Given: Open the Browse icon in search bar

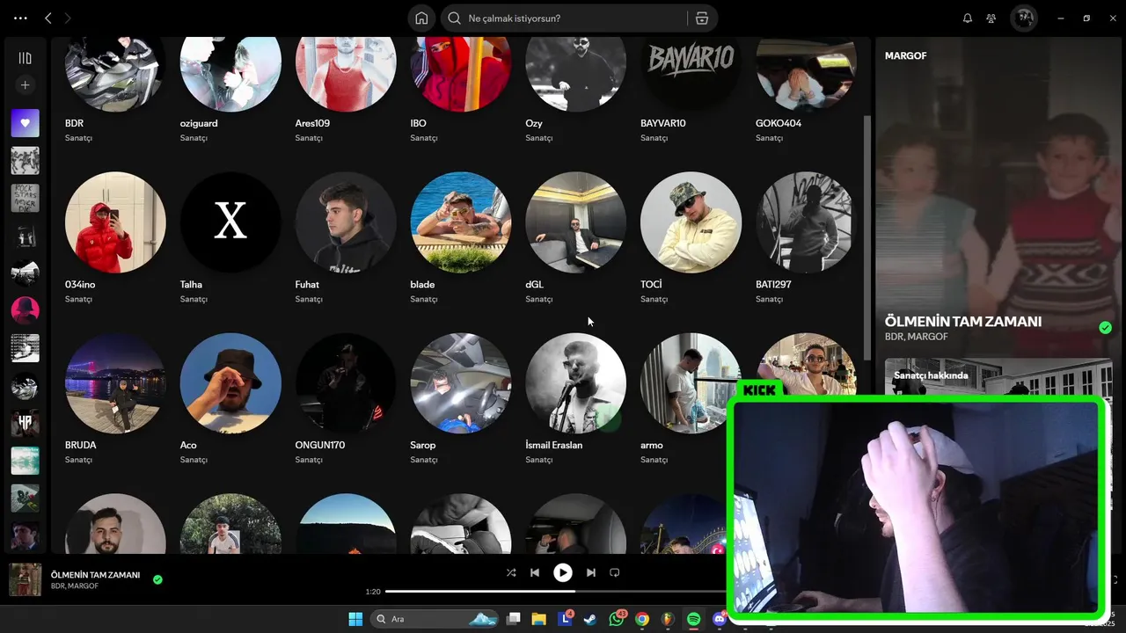Looking at the screenshot, I should [701, 18].
